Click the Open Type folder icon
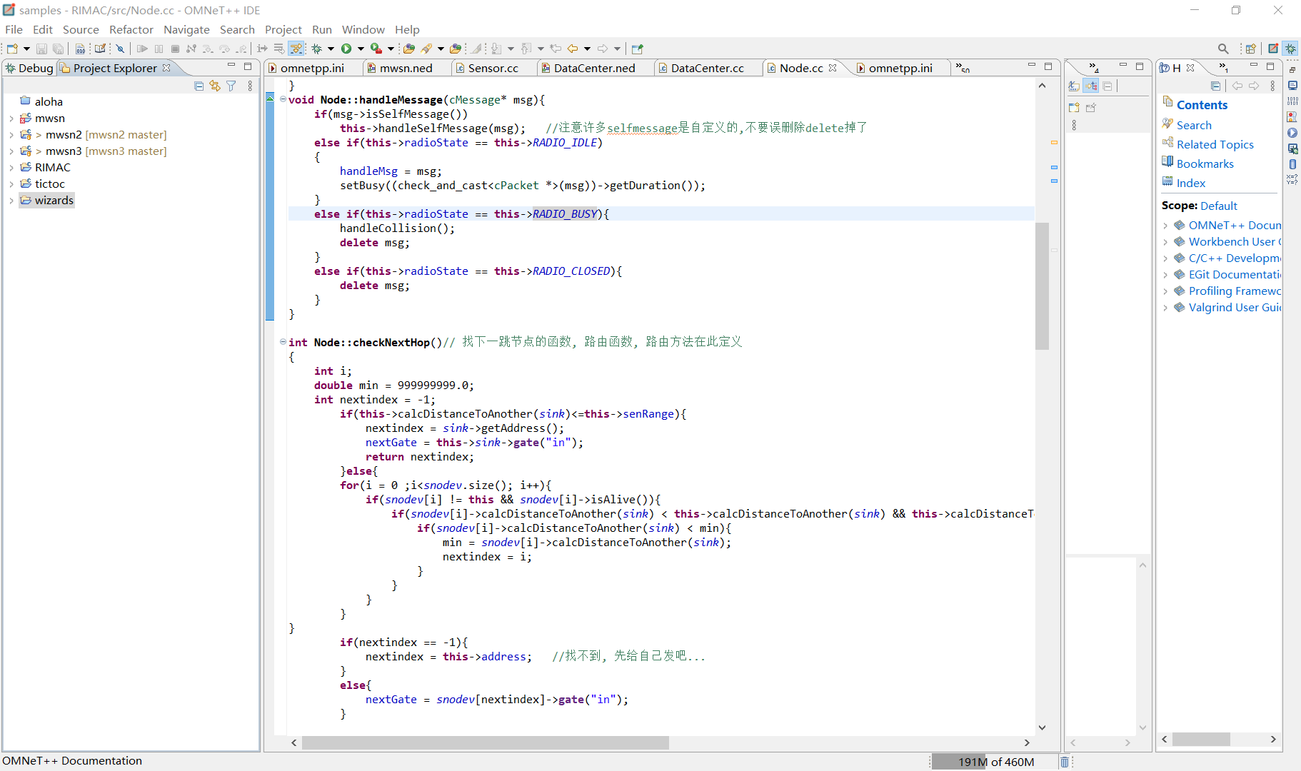The height and width of the screenshot is (771, 1301). [x=409, y=49]
